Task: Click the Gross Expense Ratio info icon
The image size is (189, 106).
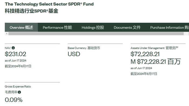Action: click(19, 92)
